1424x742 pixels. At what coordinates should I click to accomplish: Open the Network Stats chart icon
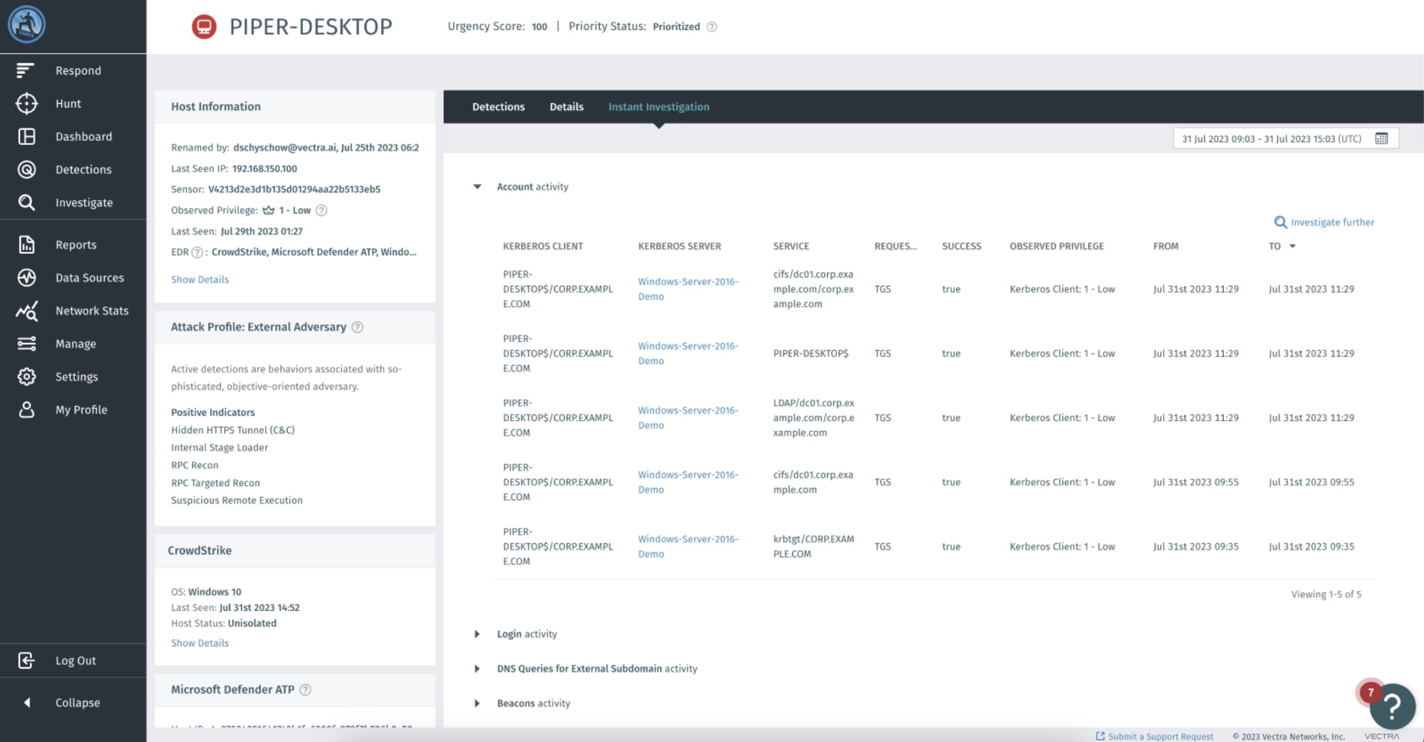pyautogui.click(x=27, y=311)
